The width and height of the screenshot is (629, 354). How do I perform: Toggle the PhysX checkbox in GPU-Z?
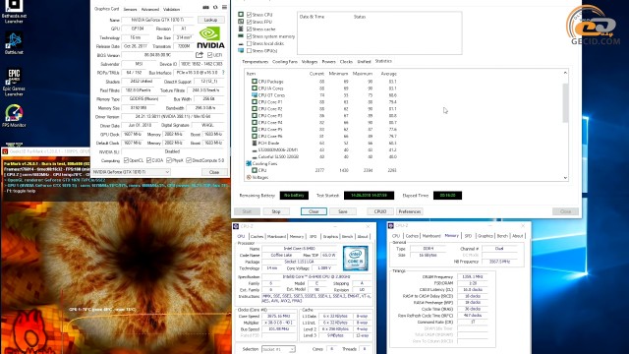tap(169, 160)
